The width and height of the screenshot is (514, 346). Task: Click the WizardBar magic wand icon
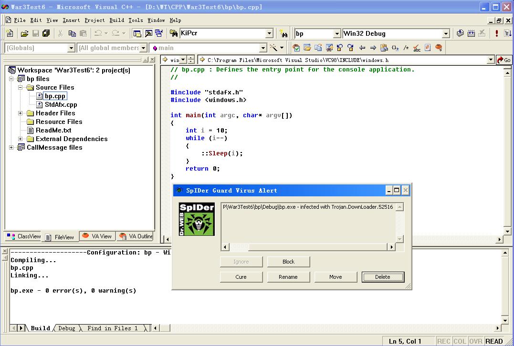274,48
